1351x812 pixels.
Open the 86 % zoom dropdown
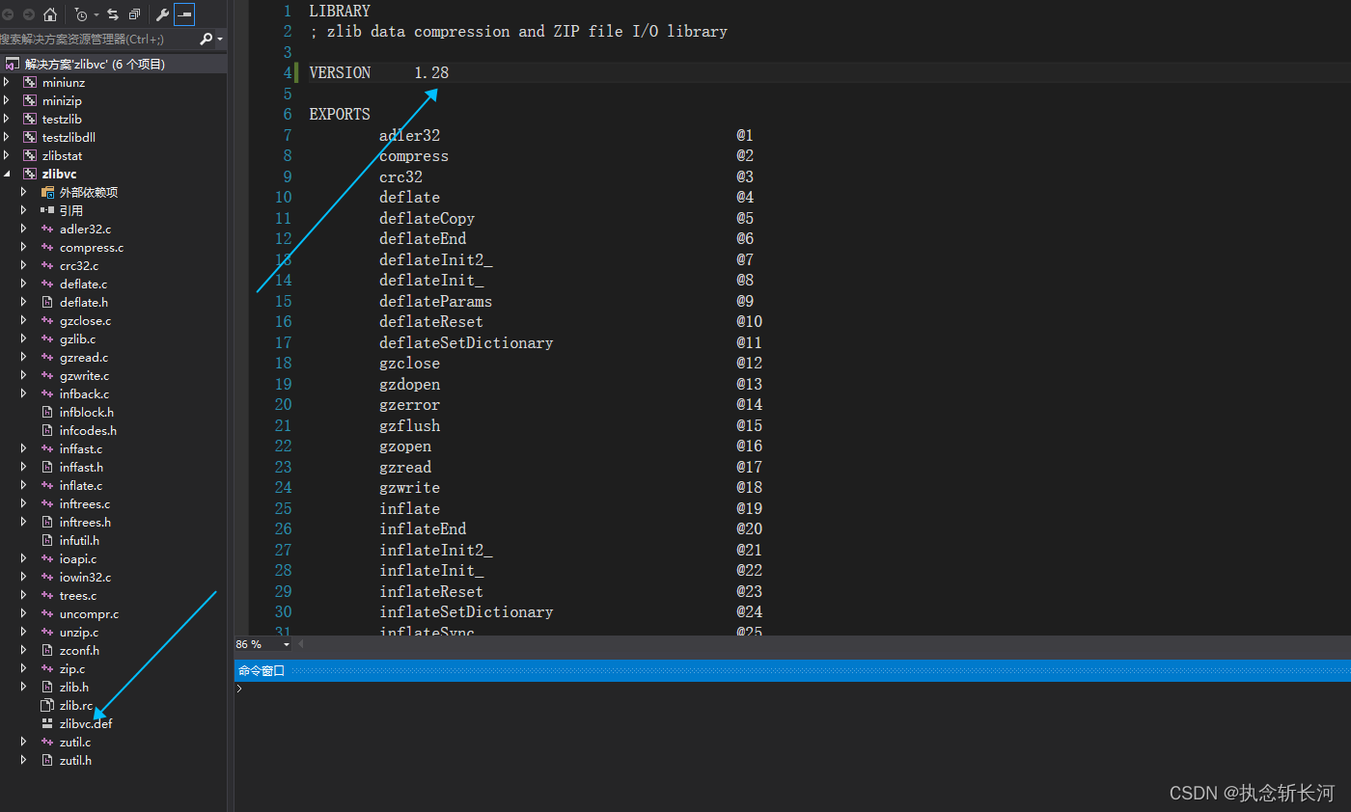click(x=286, y=643)
